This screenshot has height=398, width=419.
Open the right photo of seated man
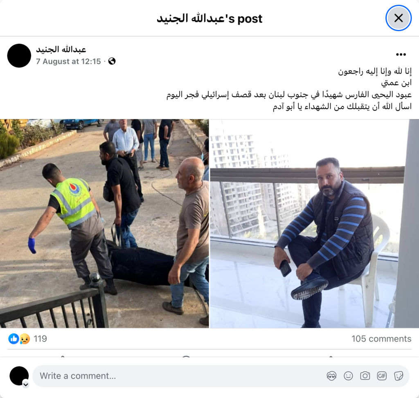coord(314,223)
